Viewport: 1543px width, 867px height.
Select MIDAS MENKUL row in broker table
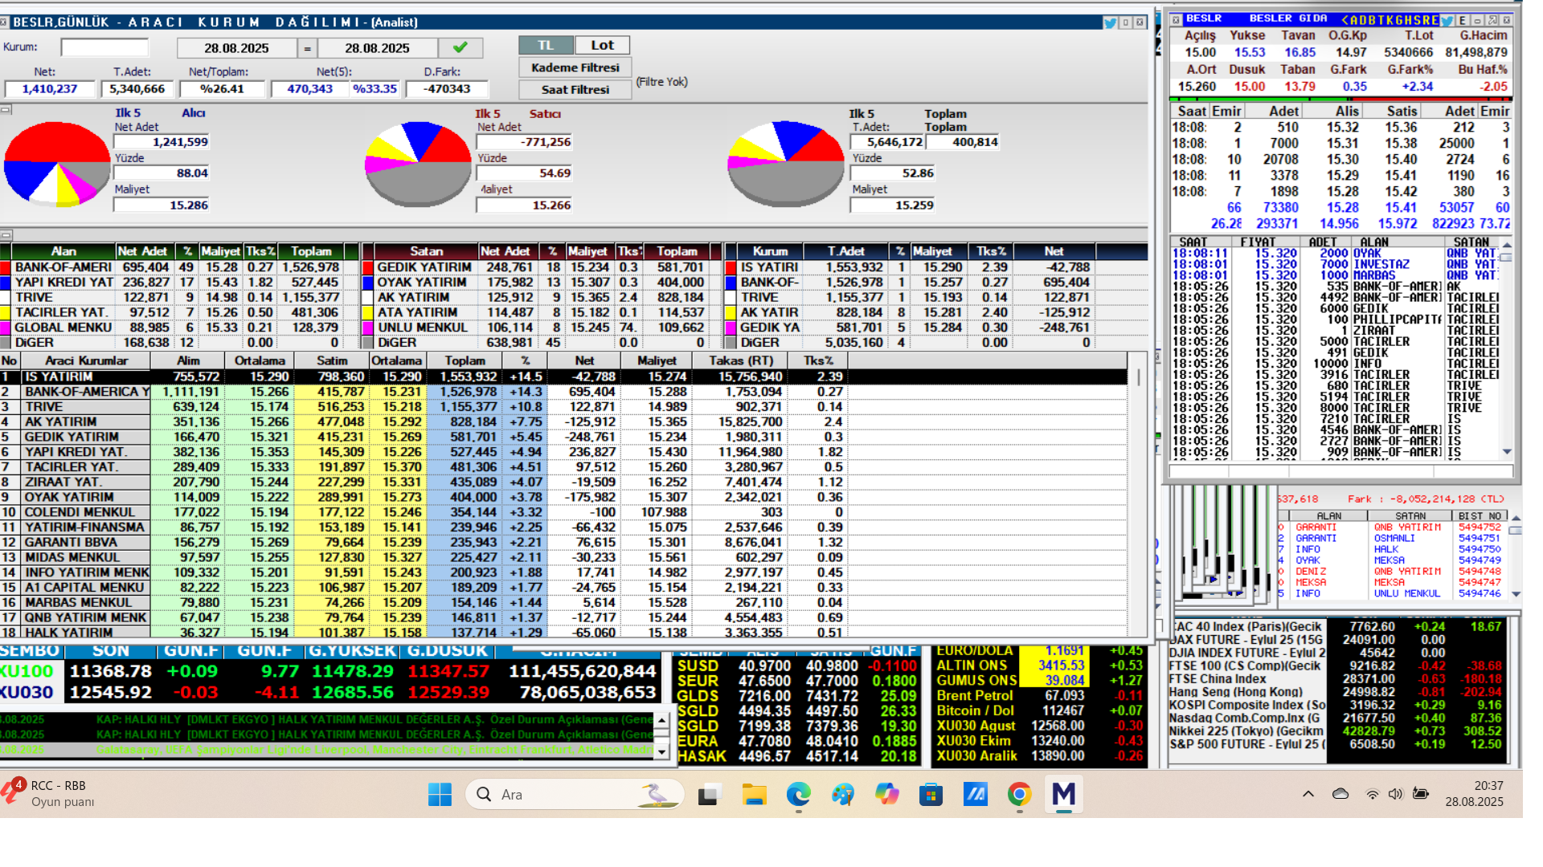563,557
